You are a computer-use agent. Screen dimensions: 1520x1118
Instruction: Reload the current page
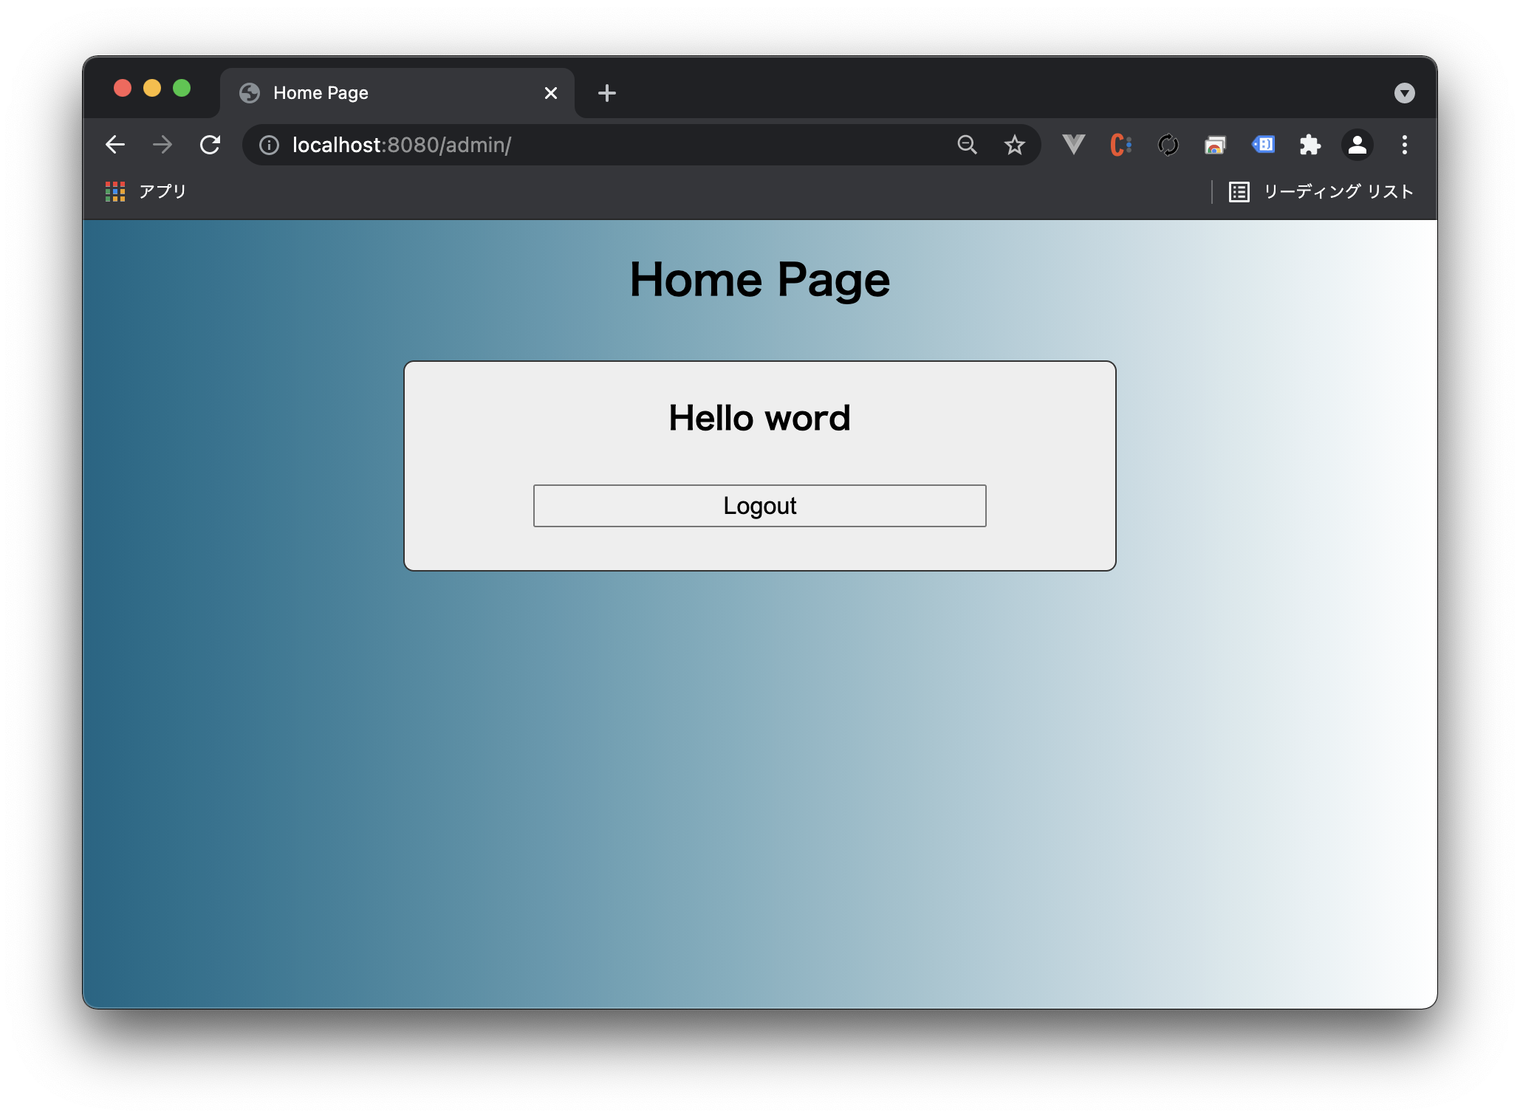point(210,145)
